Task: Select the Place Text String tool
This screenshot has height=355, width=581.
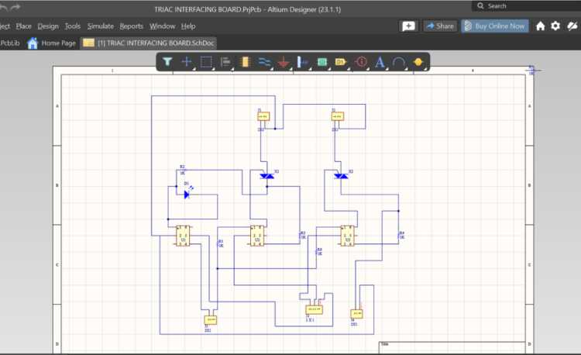Action: [x=380, y=61]
